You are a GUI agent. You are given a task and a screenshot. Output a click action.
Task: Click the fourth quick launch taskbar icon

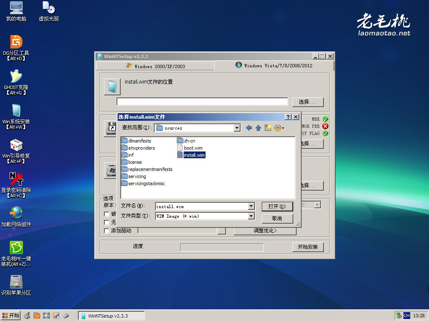56,316
